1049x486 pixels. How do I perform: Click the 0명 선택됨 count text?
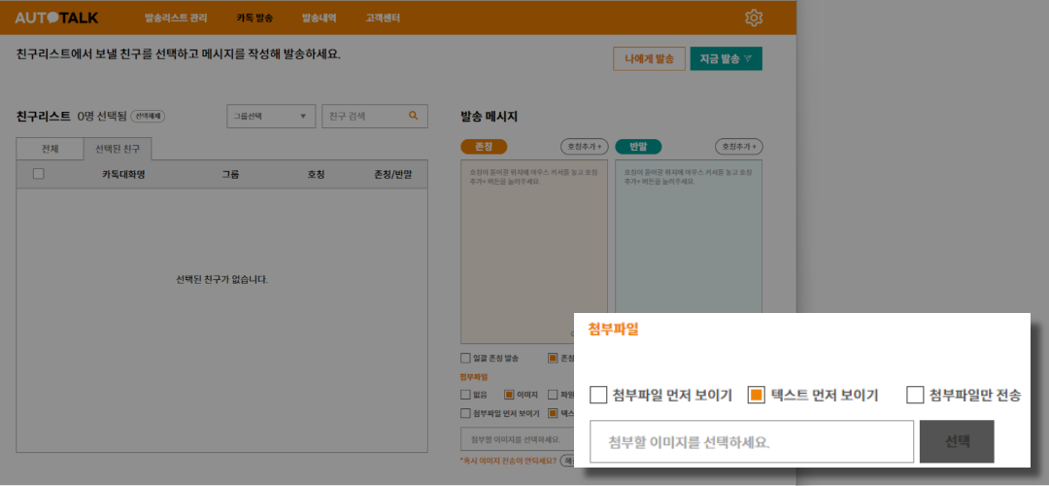point(102,116)
